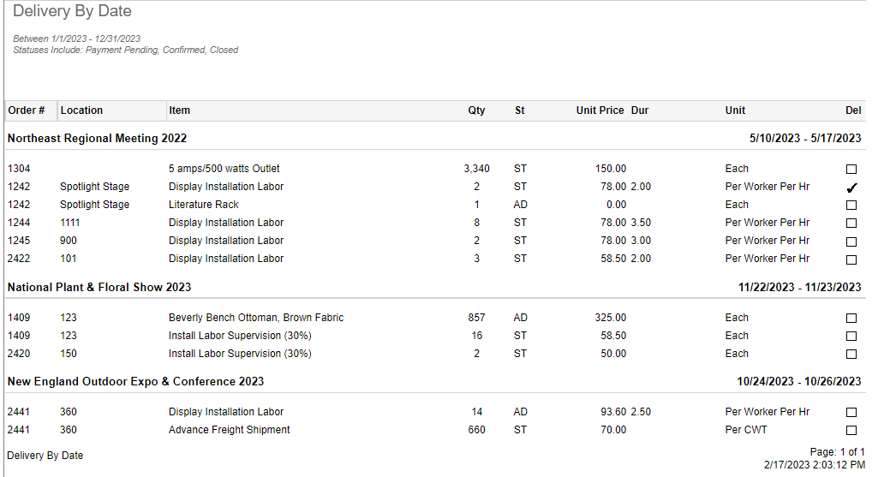Viewport: 884px width, 477px height.
Task: Click New England Outdoor Expo & Conference 2023 heading
Action: (x=135, y=381)
